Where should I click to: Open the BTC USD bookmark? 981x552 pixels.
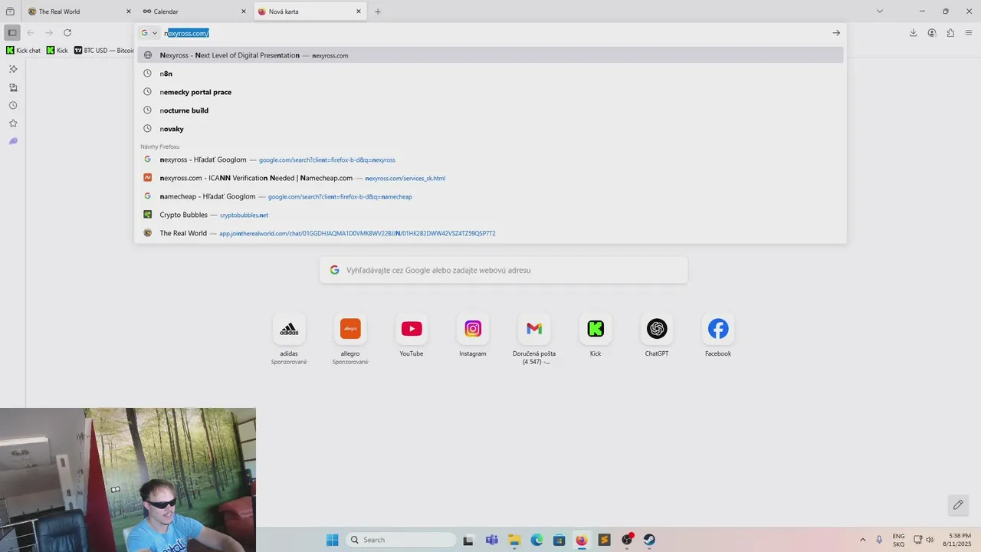point(103,51)
